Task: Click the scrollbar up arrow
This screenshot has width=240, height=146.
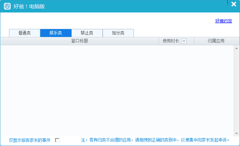Action: 236,48
